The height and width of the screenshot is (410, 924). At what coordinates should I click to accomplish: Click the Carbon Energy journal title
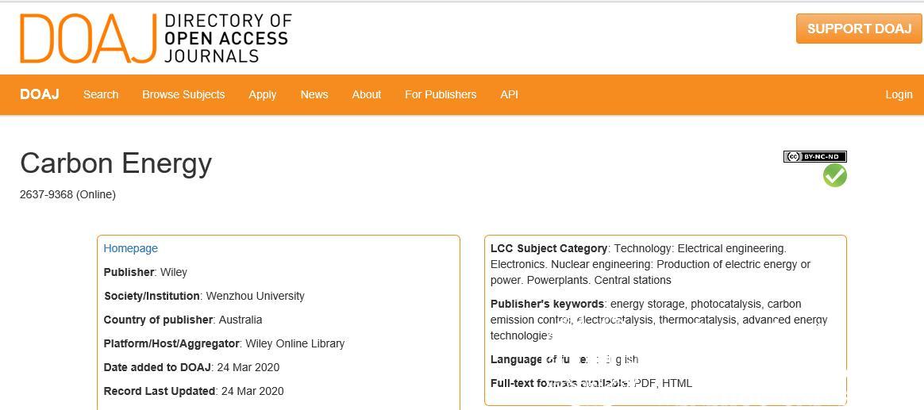click(x=116, y=163)
